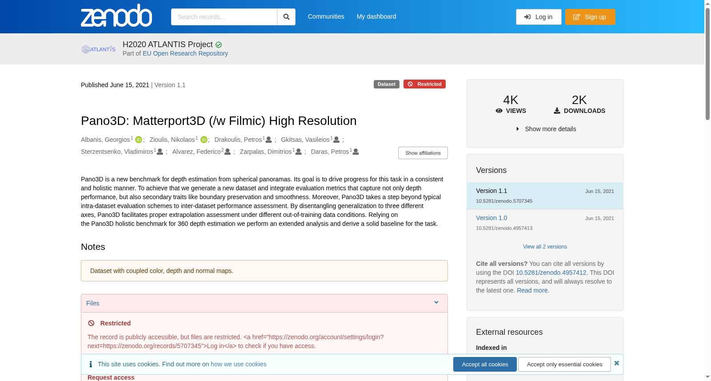Click the Log in button
Screen dimensions: 711x381
pos(539,17)
